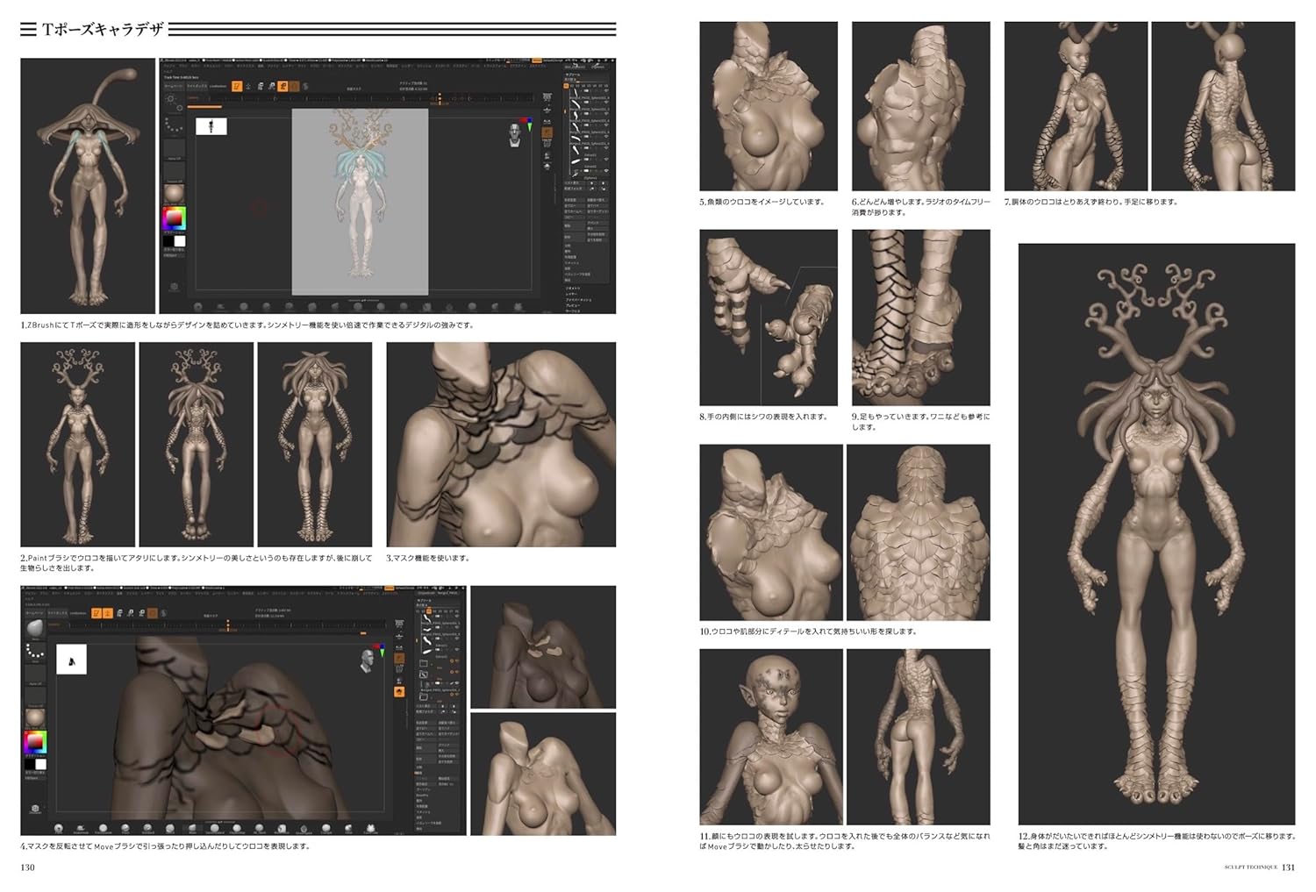Click ライトボックス button in T-pose ZBrush window

tap(197, 86)
